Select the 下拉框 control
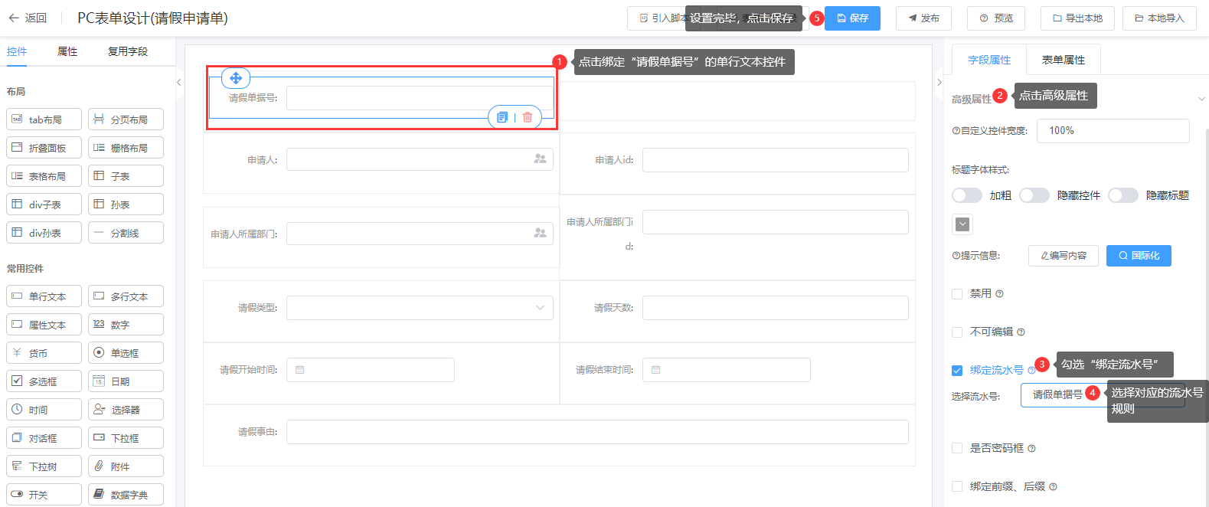Image resolution: width=1209 pixels, height=507 pixels. pos(126,438)
